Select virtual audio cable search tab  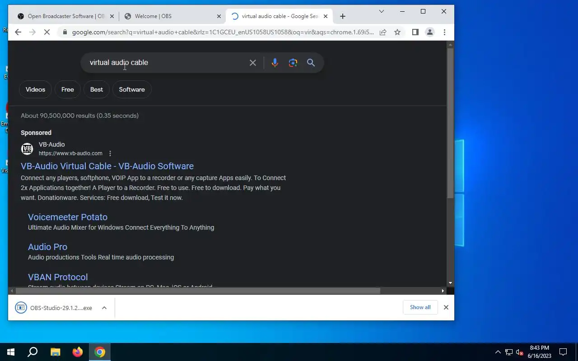(x=279, y=16)
